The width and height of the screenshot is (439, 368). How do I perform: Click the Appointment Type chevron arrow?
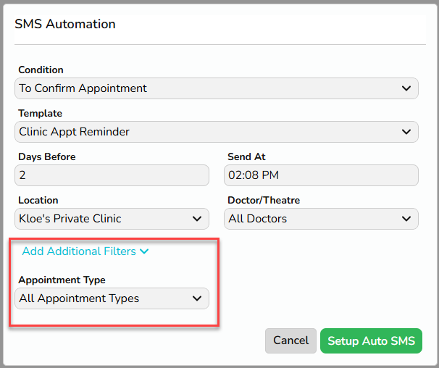click(197, 298)
